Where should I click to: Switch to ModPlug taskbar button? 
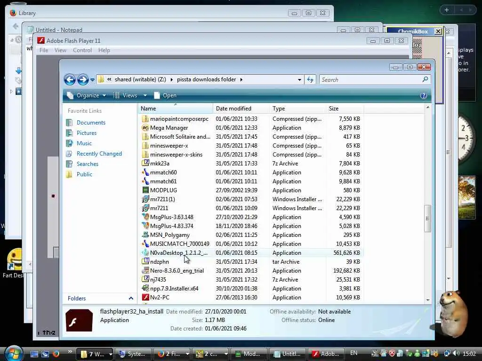(x=249, y=354)
